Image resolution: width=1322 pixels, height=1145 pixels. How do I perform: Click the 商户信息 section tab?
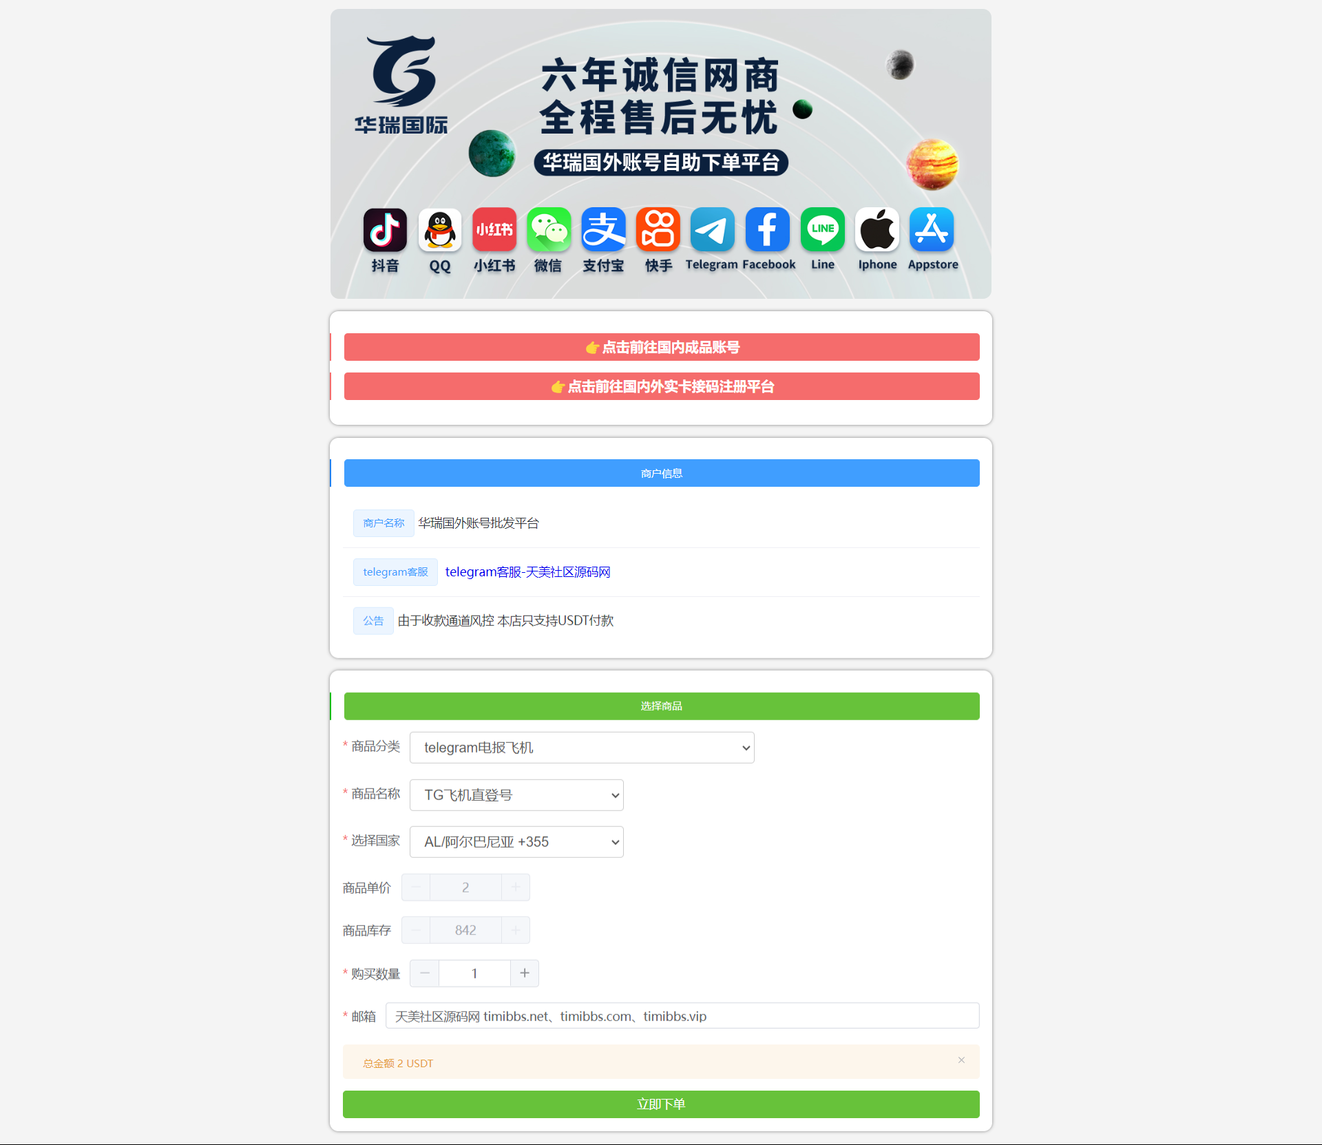tap(661, 472)
